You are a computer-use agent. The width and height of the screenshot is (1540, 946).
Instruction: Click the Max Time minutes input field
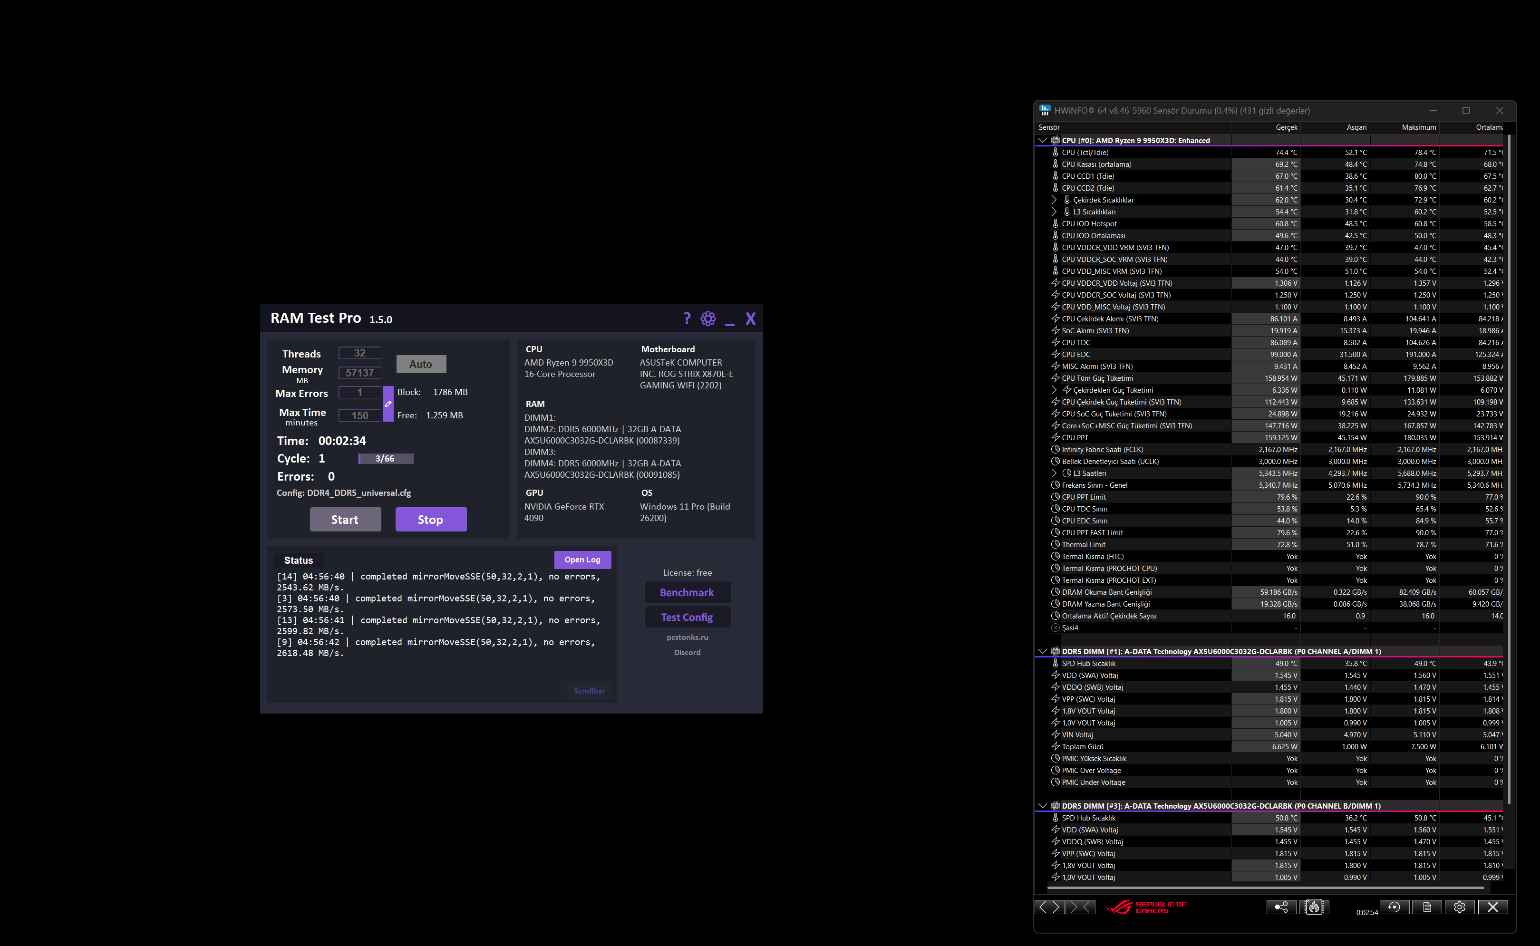(360, 415)
